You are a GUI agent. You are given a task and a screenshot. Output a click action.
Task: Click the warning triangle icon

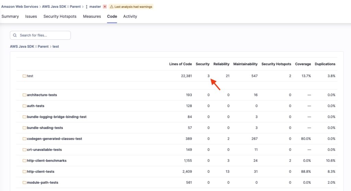click(111, 7)
